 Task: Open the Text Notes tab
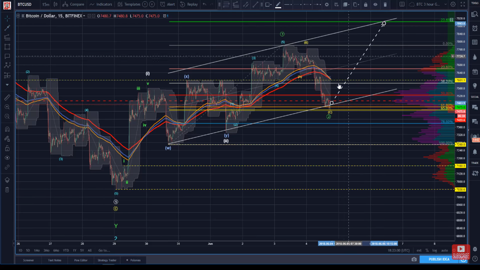point(54,260)
